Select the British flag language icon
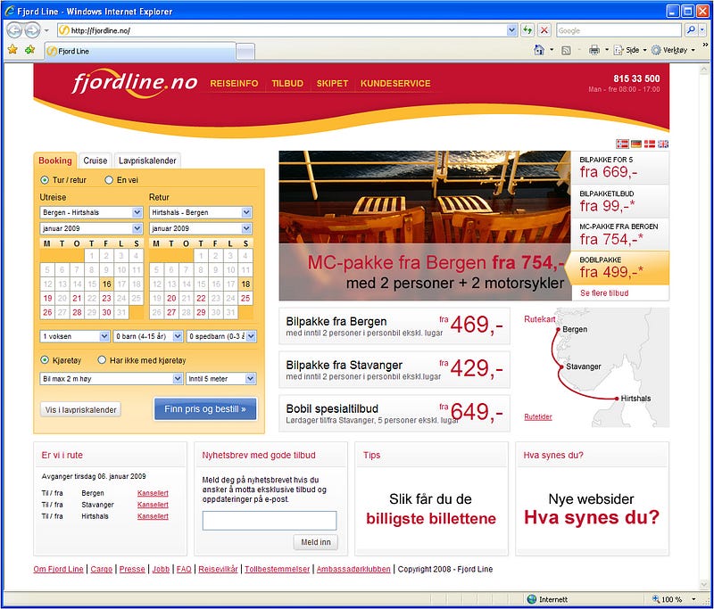714x609 pixels. click(663, 144)
